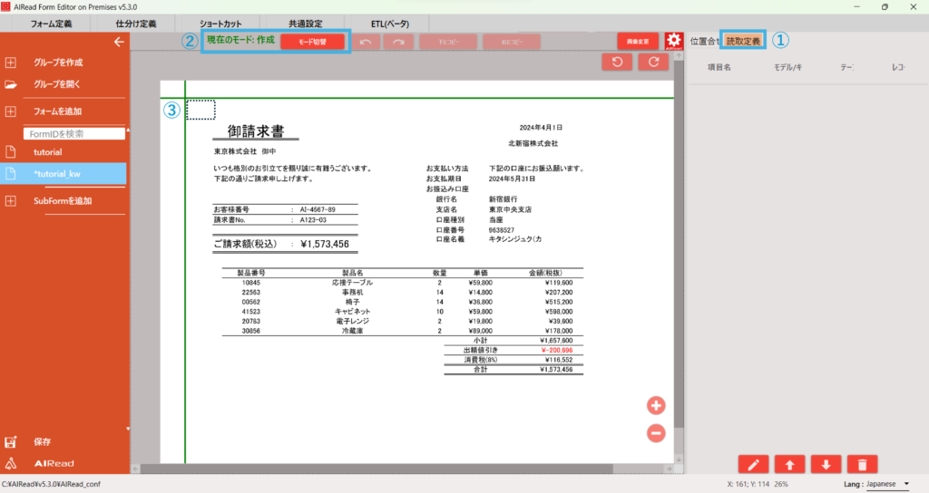929x493 pixels.
Task: Click the pencil edit icon button
Action: pyautogui.click(x=753, y=464)
